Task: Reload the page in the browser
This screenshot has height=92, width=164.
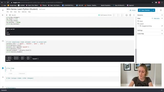Action: click(x=8, y=2)
